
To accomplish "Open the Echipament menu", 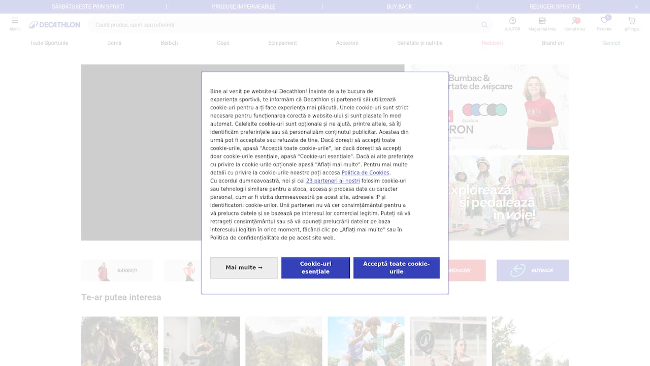I will click(x=282, y=43).
